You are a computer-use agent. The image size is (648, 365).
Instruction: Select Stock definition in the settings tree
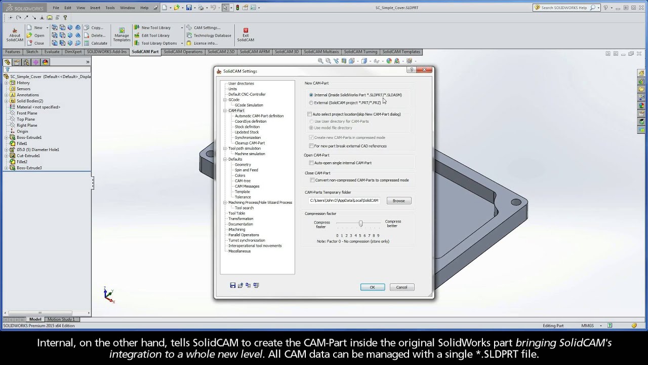[247, 127]
